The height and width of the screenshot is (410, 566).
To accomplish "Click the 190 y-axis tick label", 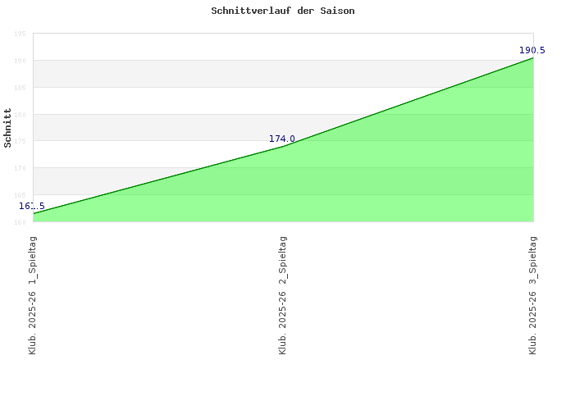I will pyautogui.click(x=21, y=61).
